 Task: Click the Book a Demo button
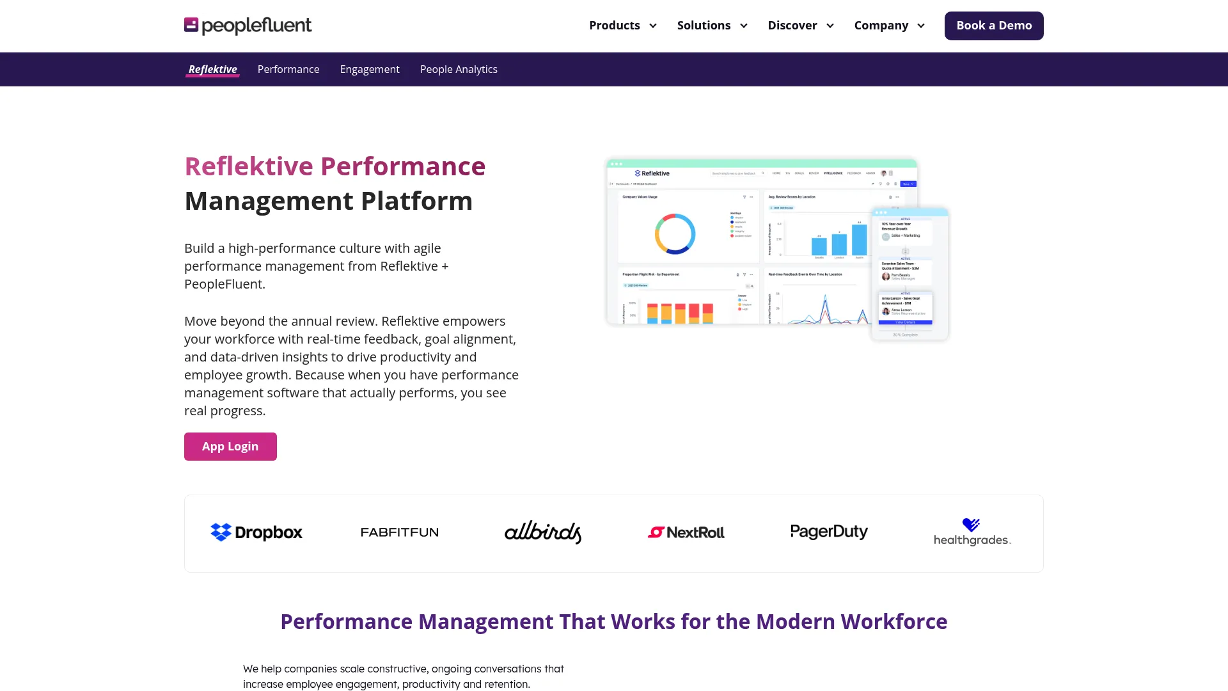[994, 26]
